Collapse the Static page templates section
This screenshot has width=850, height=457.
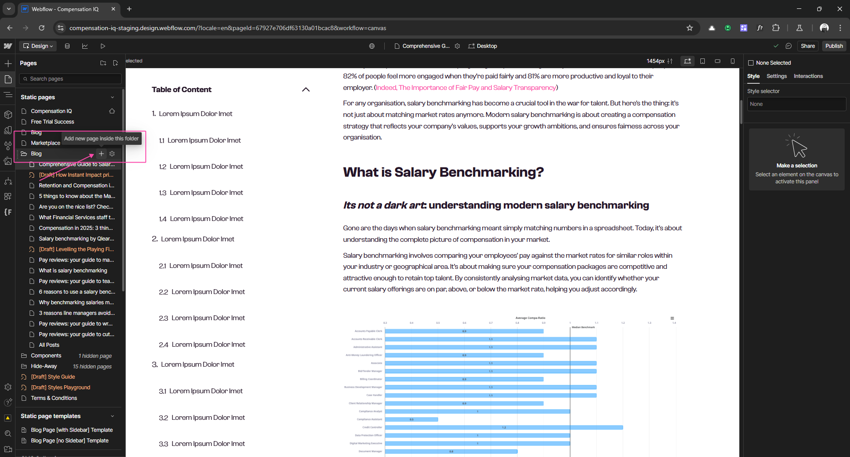pyautogui.click(x=112, y=416)
